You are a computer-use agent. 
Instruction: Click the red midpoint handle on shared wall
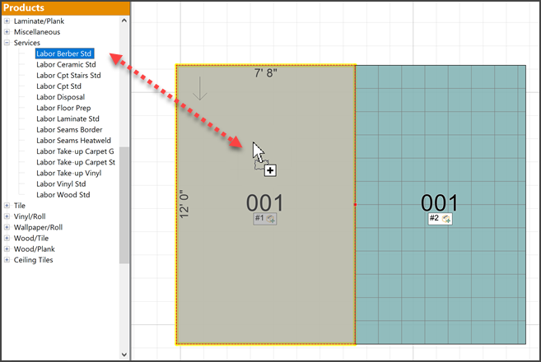[355, 204]
